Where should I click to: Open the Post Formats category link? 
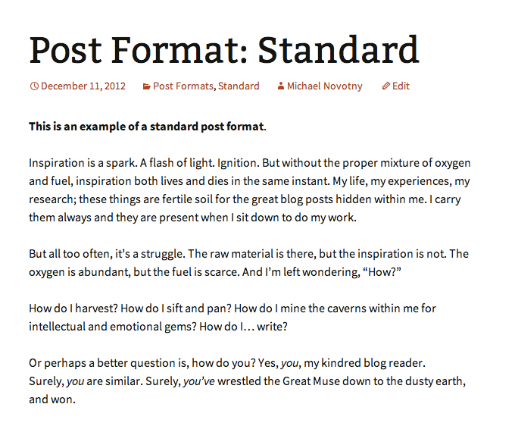click(183, 86)
